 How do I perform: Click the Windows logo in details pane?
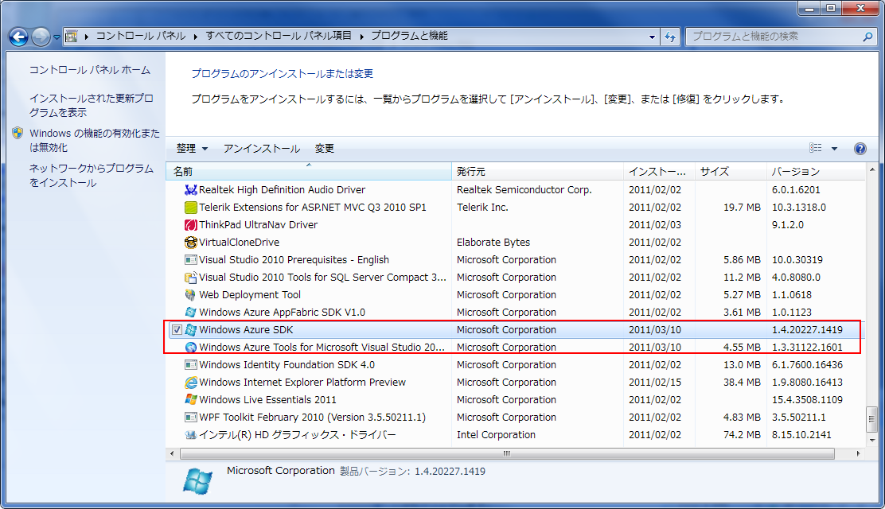pos(197,481)
